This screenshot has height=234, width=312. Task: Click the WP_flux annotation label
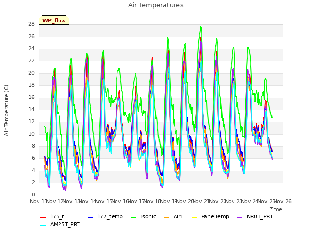pos(54,20)
